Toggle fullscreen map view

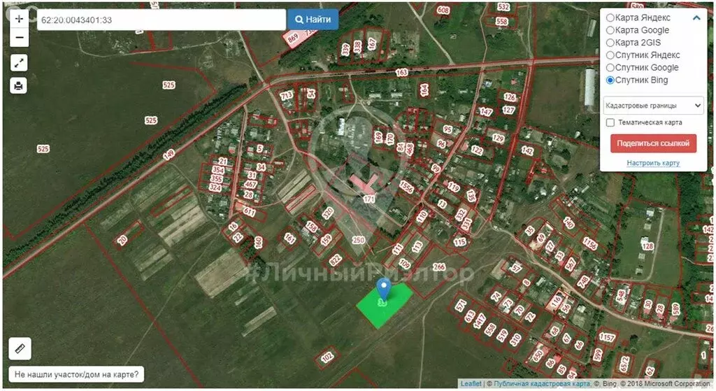[19, 63]
